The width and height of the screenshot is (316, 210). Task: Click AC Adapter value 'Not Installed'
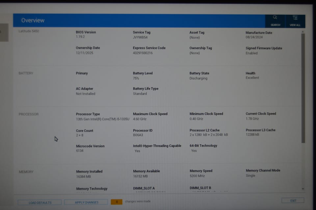tap(86, 94)
